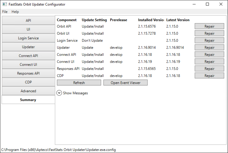
Task: Select the Summary tab
Action: coord(28,100)
